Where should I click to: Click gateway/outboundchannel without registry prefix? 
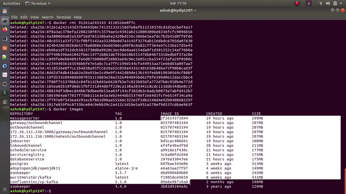coord(36,123)
